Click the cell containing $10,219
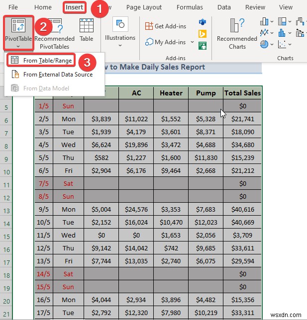The image size is (307, 320). pos(205,313)
